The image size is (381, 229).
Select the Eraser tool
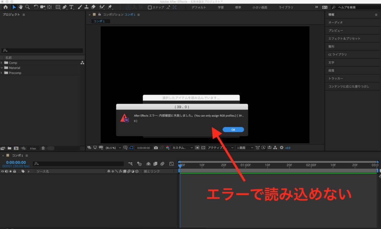coord(93,7)
